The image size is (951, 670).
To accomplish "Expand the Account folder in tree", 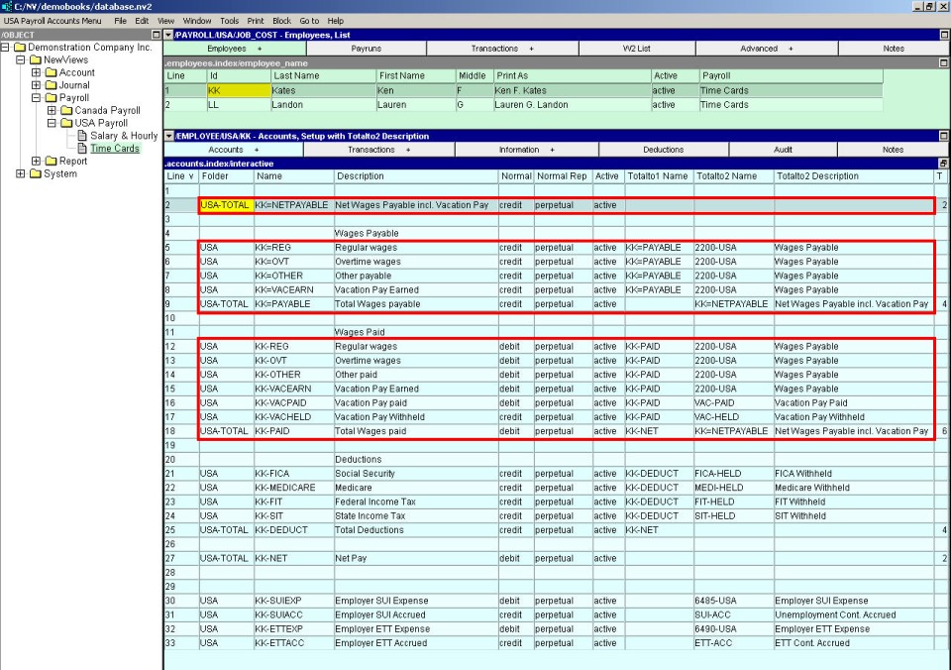I will pyautogui.click(x=36, y=72).
